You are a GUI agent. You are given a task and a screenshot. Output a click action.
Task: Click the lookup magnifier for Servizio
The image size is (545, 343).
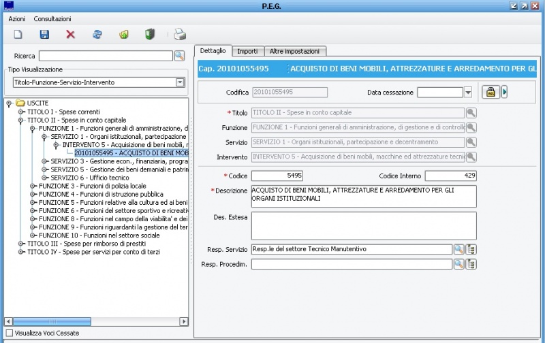pos(471,142)
